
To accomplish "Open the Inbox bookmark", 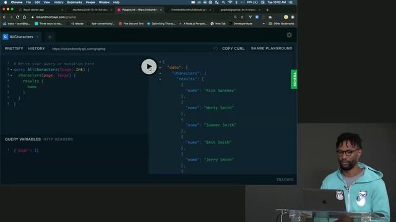I will (x=16, y=23).
